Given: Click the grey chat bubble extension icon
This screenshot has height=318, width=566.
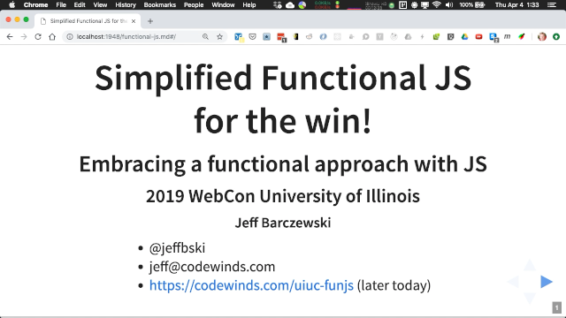Looking at the screenshot, I should (x=365, y=37).
